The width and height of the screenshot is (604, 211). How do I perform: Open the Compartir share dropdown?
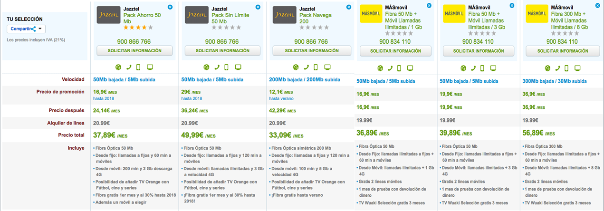(26, 29)
